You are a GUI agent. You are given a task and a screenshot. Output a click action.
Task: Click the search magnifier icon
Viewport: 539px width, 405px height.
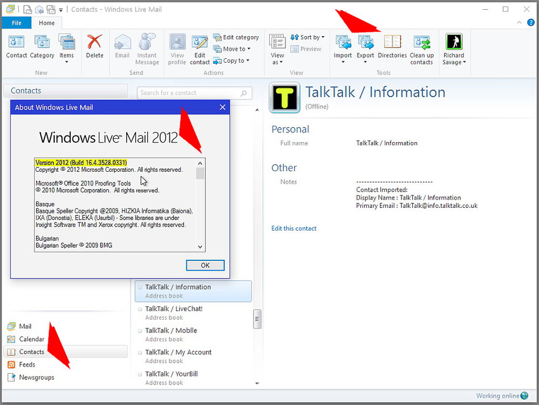coord(244,93)
